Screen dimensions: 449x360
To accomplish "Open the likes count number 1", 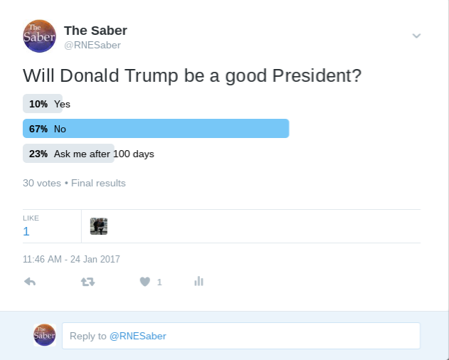I will tap(26, 231).
